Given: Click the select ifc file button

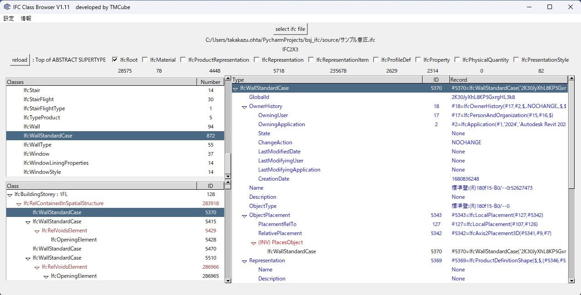Looking at the screenshot, I should 290,29.
